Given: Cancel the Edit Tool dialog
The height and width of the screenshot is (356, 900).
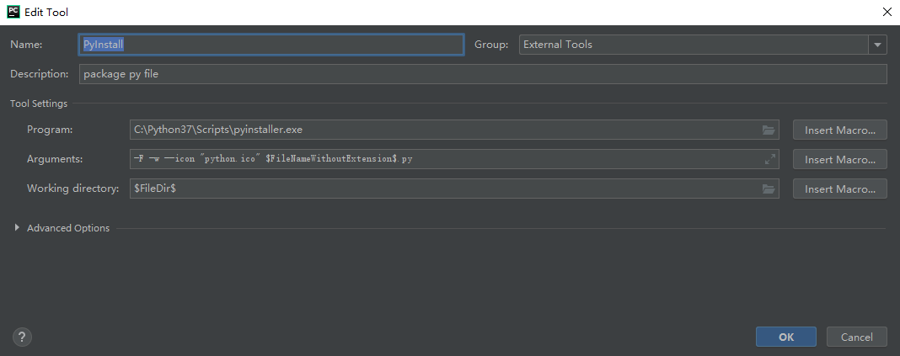Looking at the screenshot, I should click(x=856, y=337).
